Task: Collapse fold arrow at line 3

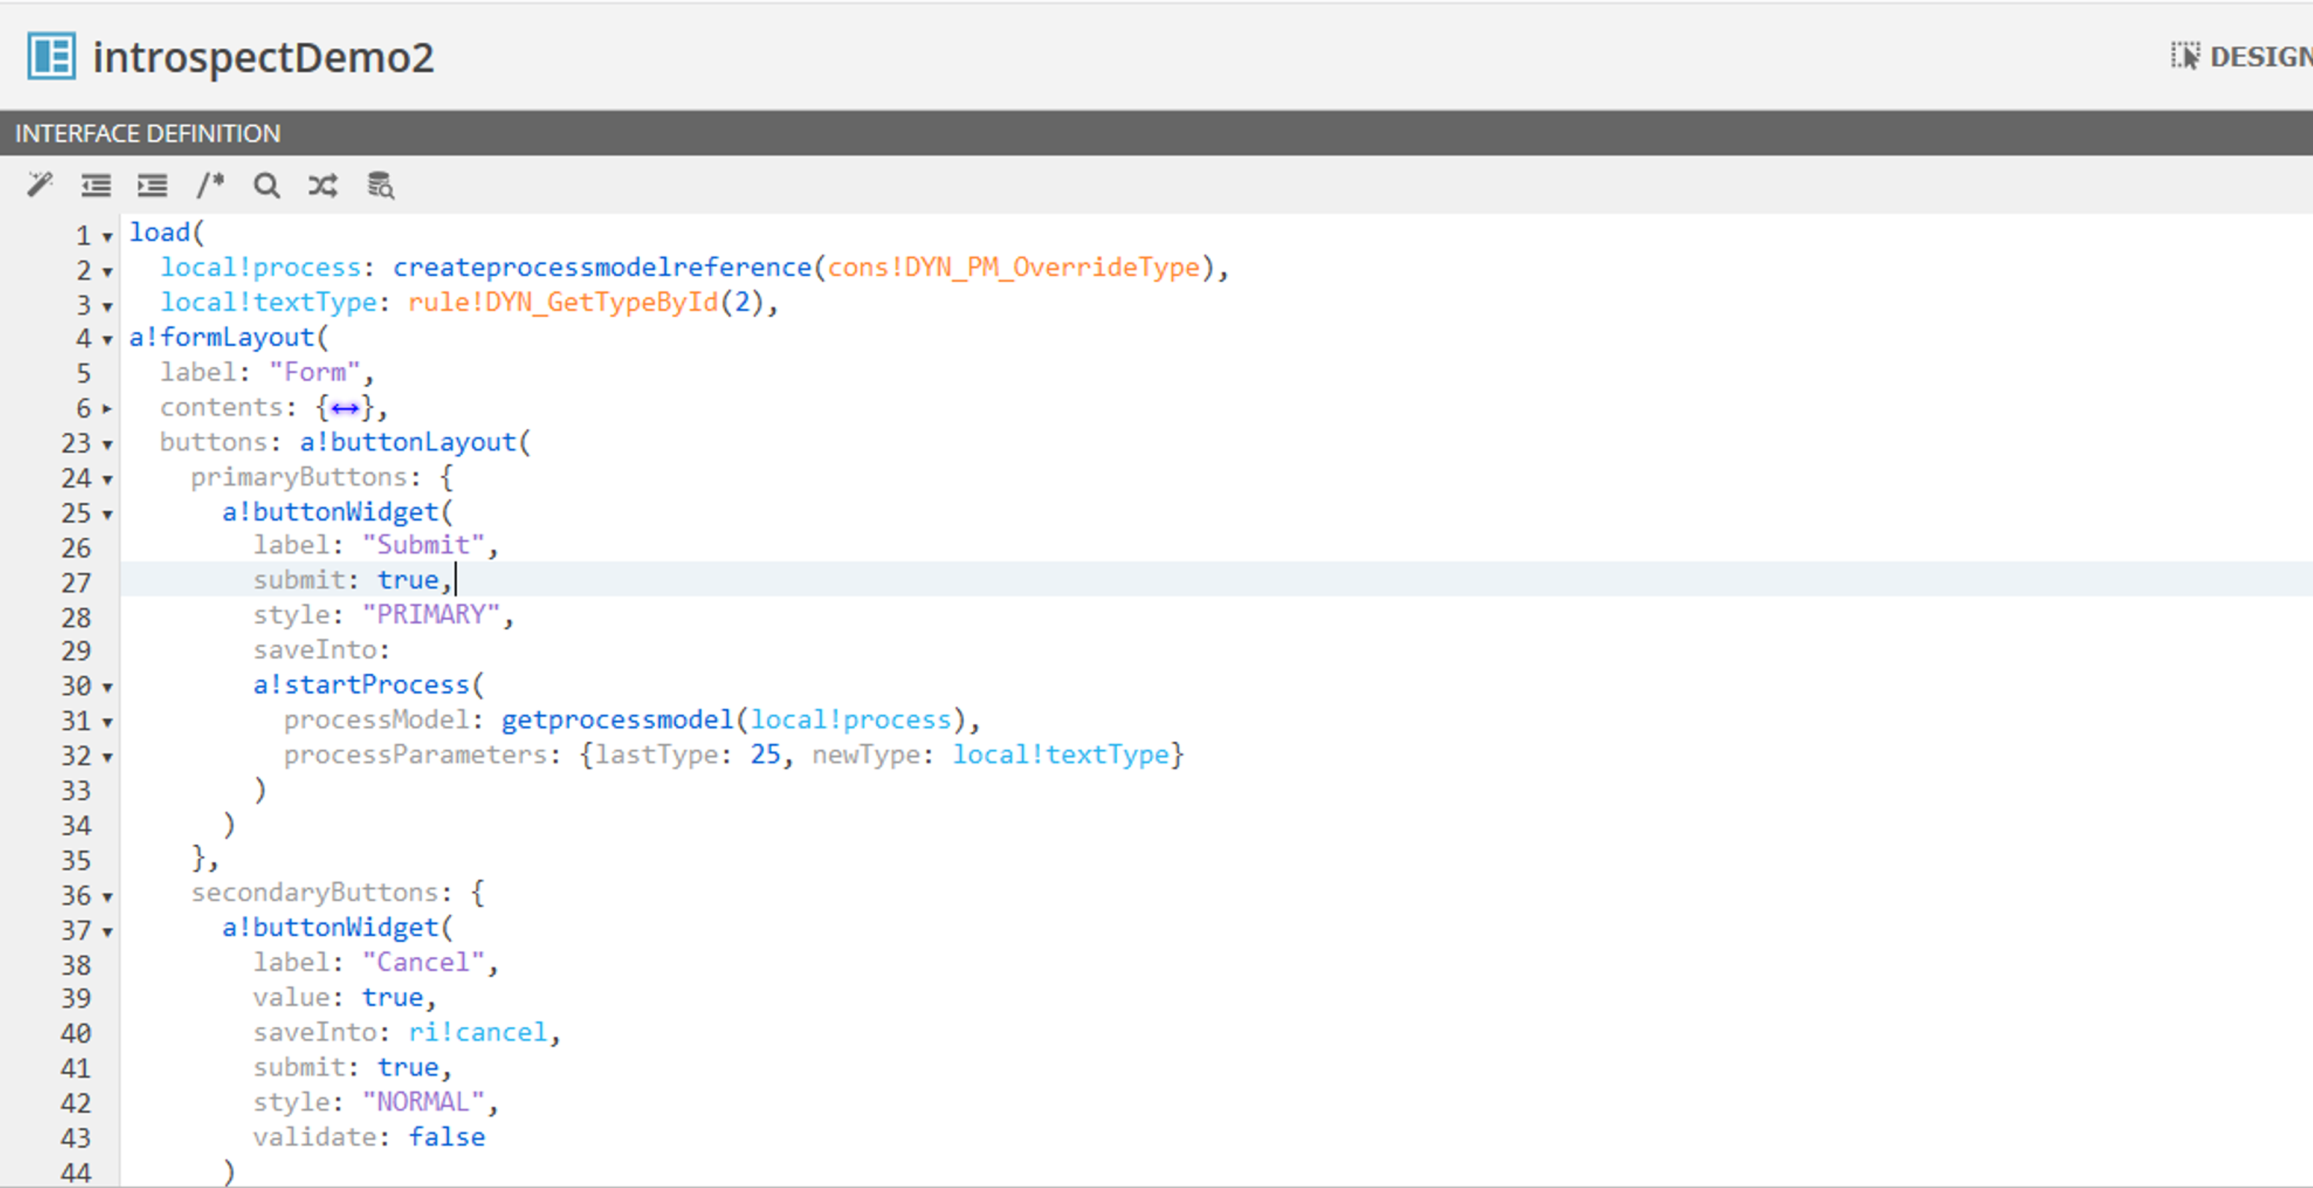Action: [x=108, y=307]
